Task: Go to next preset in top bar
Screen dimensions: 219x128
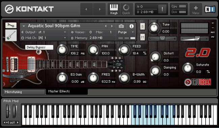Action: point(99,9)
